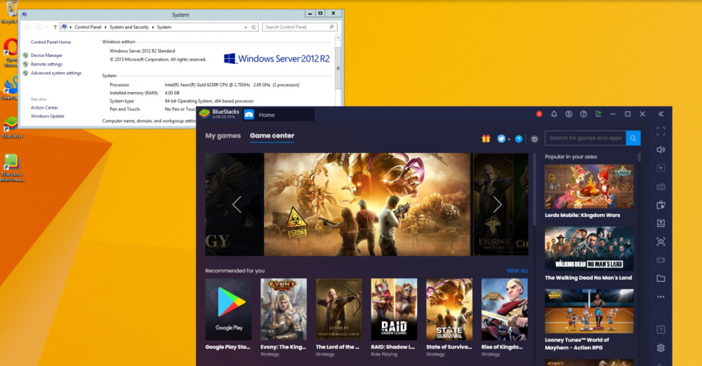
Task: Click the blue search magnifier button
Action: click(633, 138)
